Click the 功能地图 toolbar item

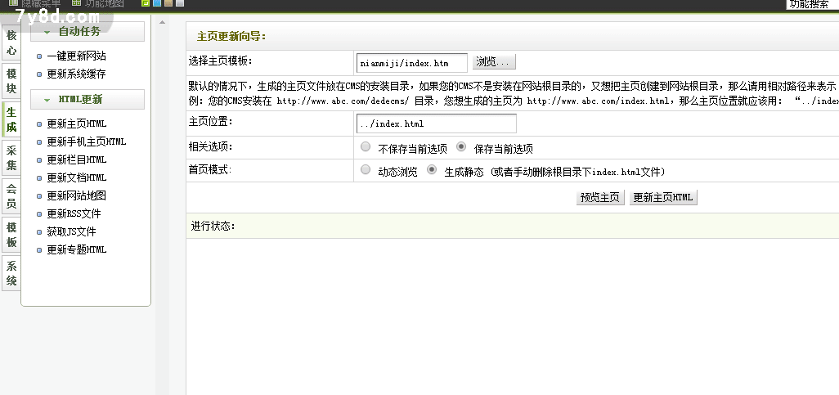[98, 4]
